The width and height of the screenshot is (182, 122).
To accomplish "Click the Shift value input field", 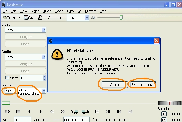I will coord(32,78).
